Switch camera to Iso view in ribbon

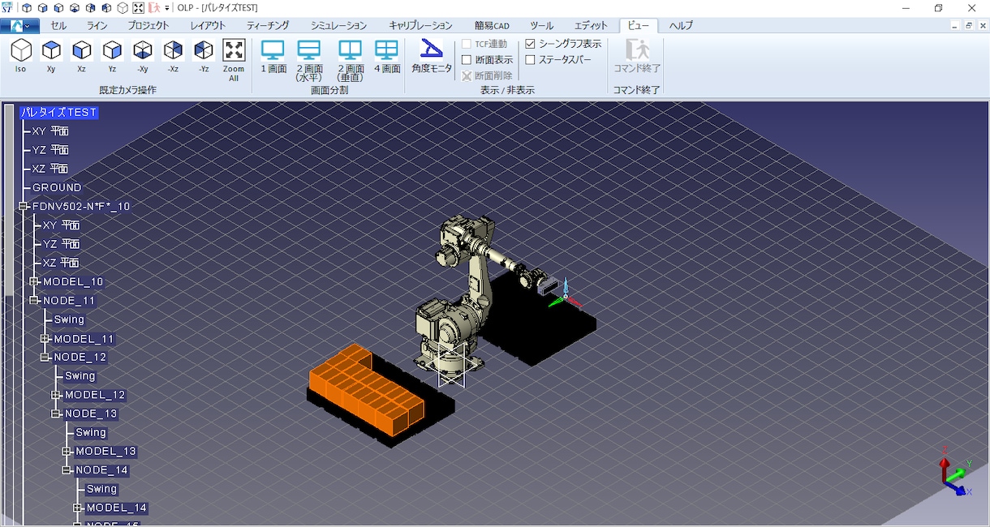[21, 57]
